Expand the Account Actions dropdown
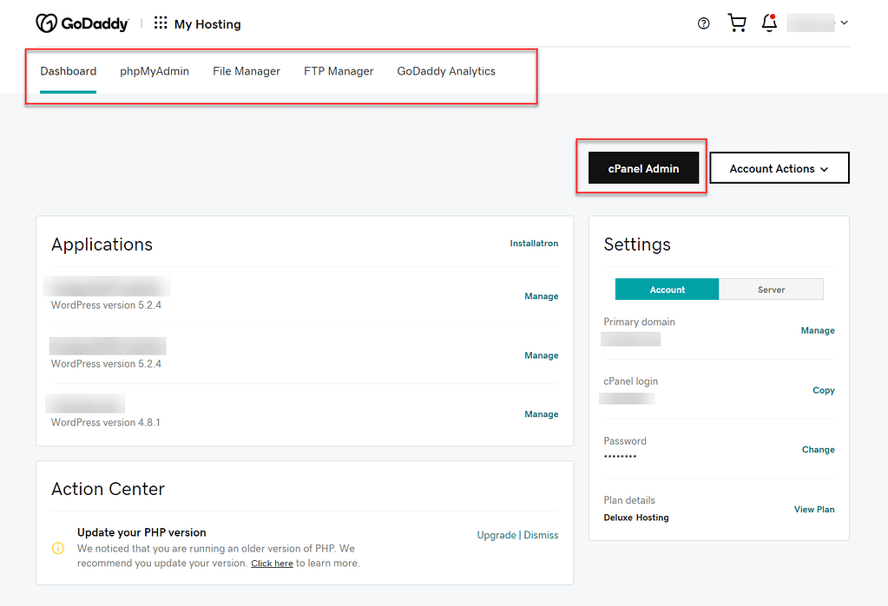888x606 pixels. (x=779, y=168)
